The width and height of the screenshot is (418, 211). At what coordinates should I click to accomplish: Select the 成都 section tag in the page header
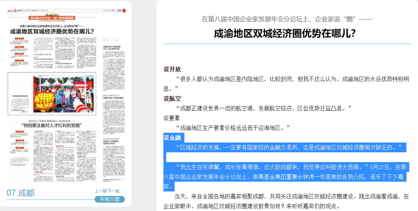click(118, 11)
